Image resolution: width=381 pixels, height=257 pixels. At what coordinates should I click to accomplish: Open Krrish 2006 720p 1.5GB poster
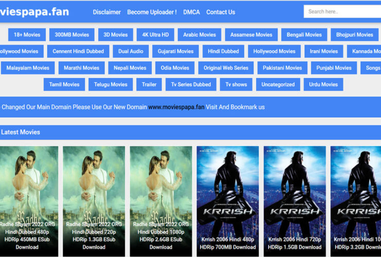pos(295,201)
